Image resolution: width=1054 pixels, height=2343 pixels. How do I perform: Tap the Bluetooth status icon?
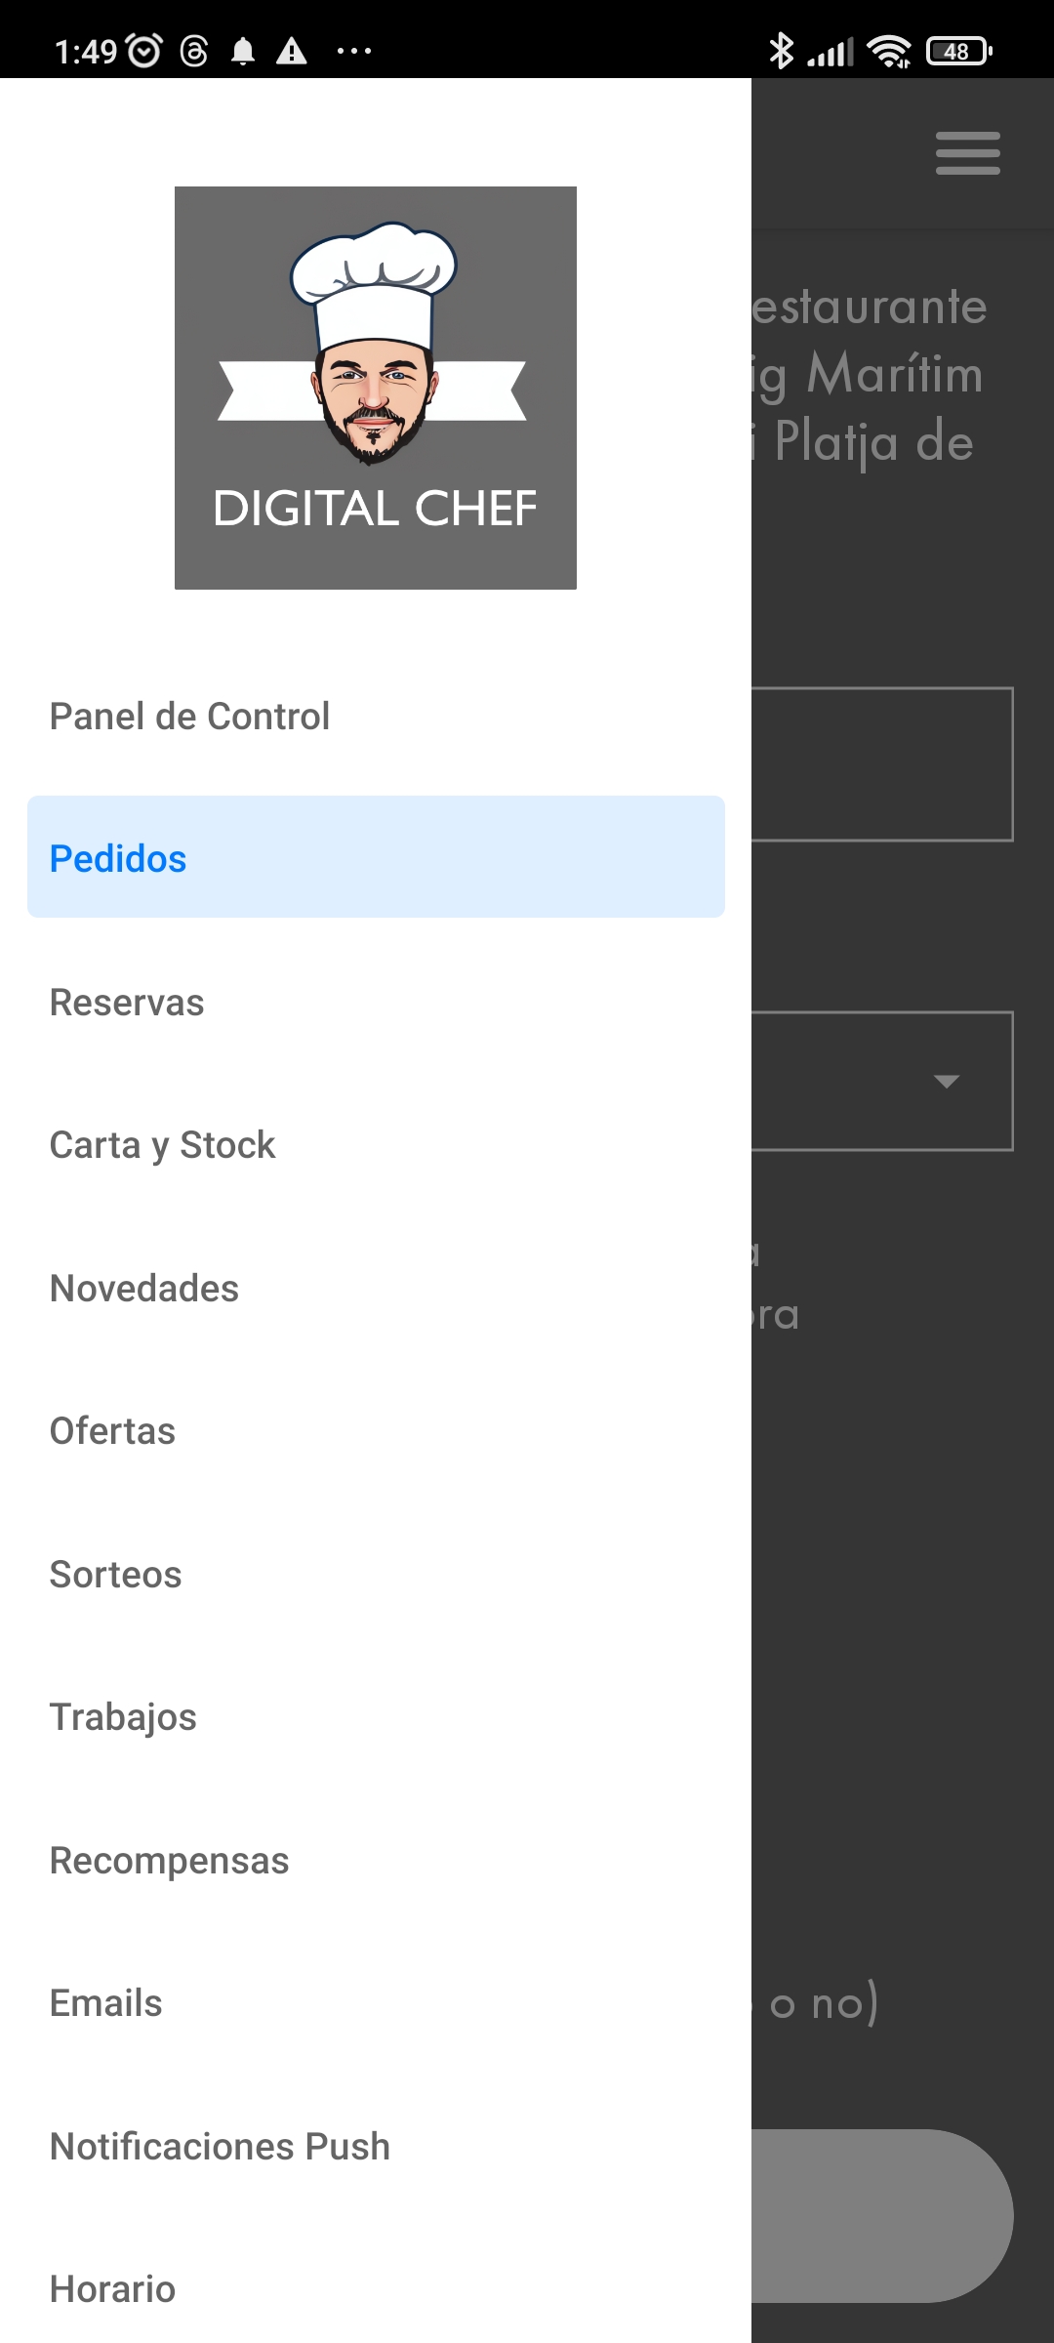click(x=781, y=51)
